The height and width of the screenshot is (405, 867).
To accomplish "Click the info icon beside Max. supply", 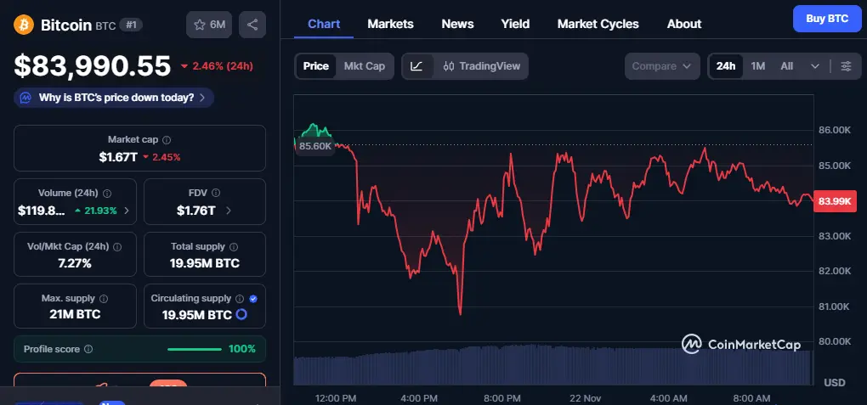I will (x=104, y=299).
